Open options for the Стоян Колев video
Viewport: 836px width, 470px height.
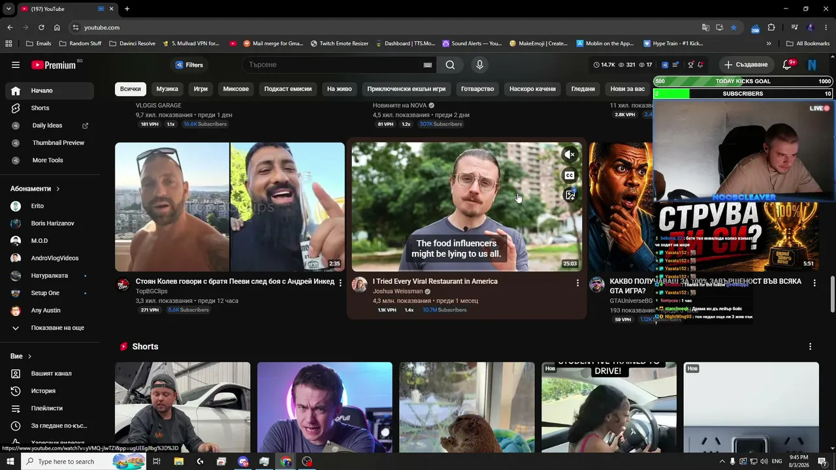point(340,283)
